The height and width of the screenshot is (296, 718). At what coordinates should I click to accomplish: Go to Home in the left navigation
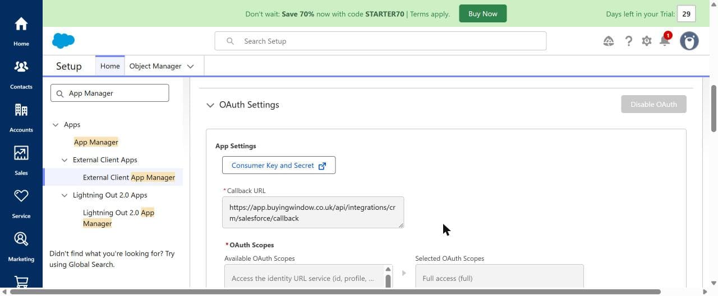tap(21, 31)
